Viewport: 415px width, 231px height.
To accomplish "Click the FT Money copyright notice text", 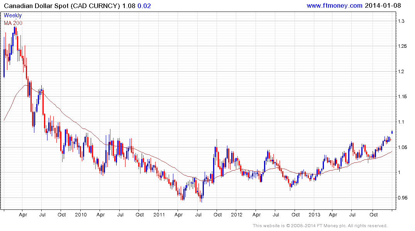I will coord(320,226).
